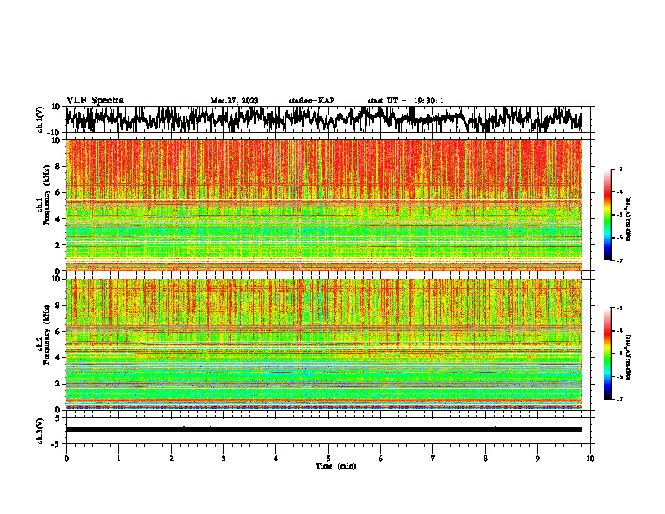Image resolution: width=665 pixels, height=514 pixels.
Task: Click the "-3" label on ch.1 color bar
Action: tap(620, 170)
